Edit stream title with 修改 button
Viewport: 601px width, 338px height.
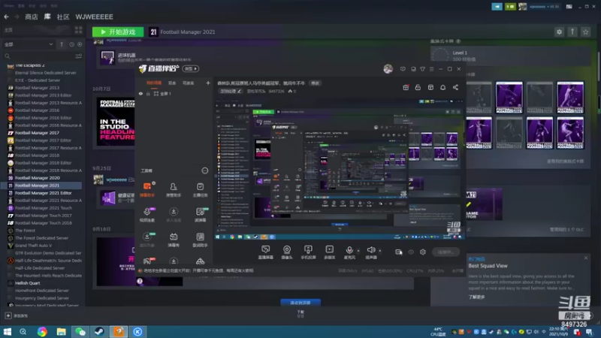click(315, 83)
